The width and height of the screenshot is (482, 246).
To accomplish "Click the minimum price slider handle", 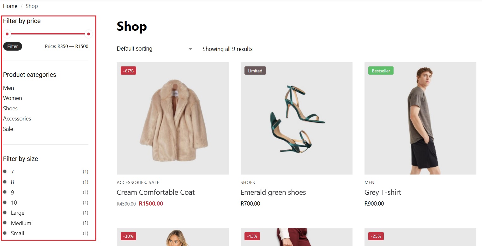I will click(7, 34).
